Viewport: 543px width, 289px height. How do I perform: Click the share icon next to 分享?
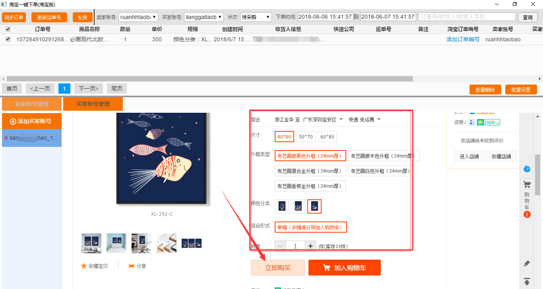click(x=131, y=266)
